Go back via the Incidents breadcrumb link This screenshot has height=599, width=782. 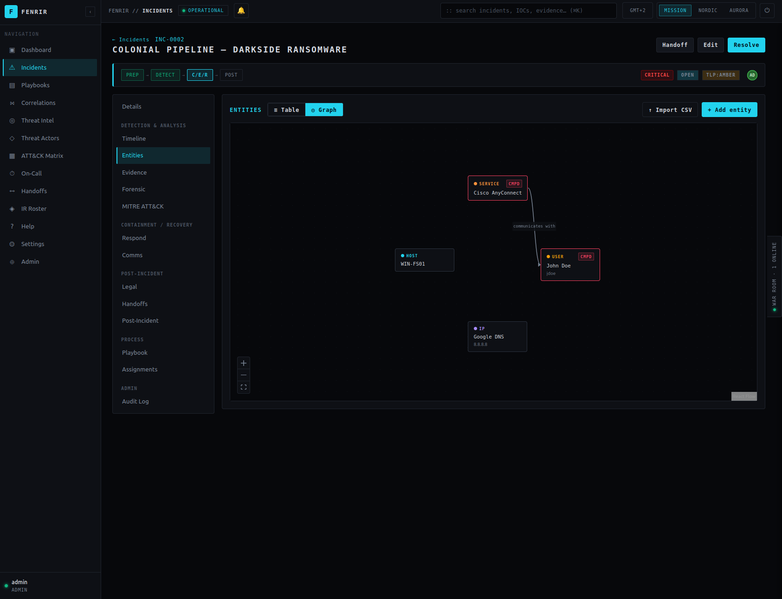(131, 40)
